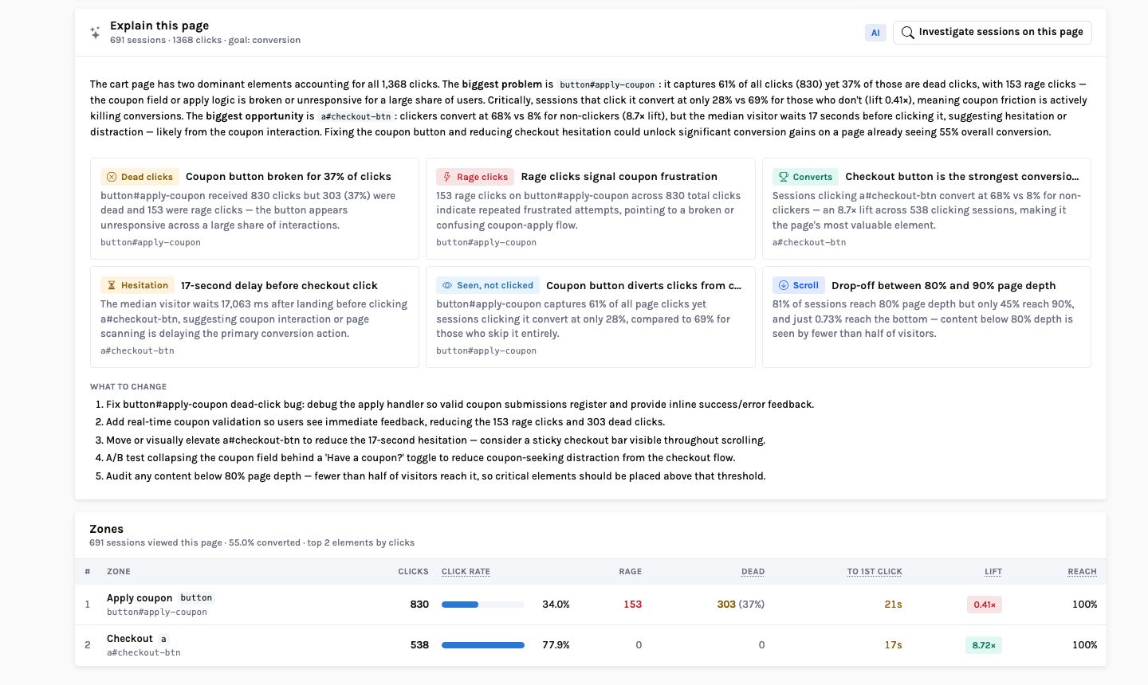The image size is (1148, 685).
Task: Select the 'Drop-off between 80% and 90% page depth' title
Action: [x=944, y=285]
